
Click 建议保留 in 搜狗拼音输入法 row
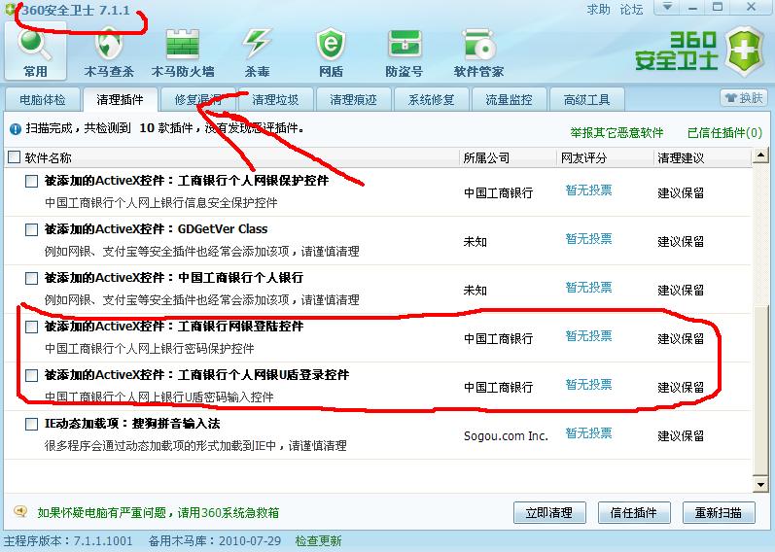click(681, 436)
